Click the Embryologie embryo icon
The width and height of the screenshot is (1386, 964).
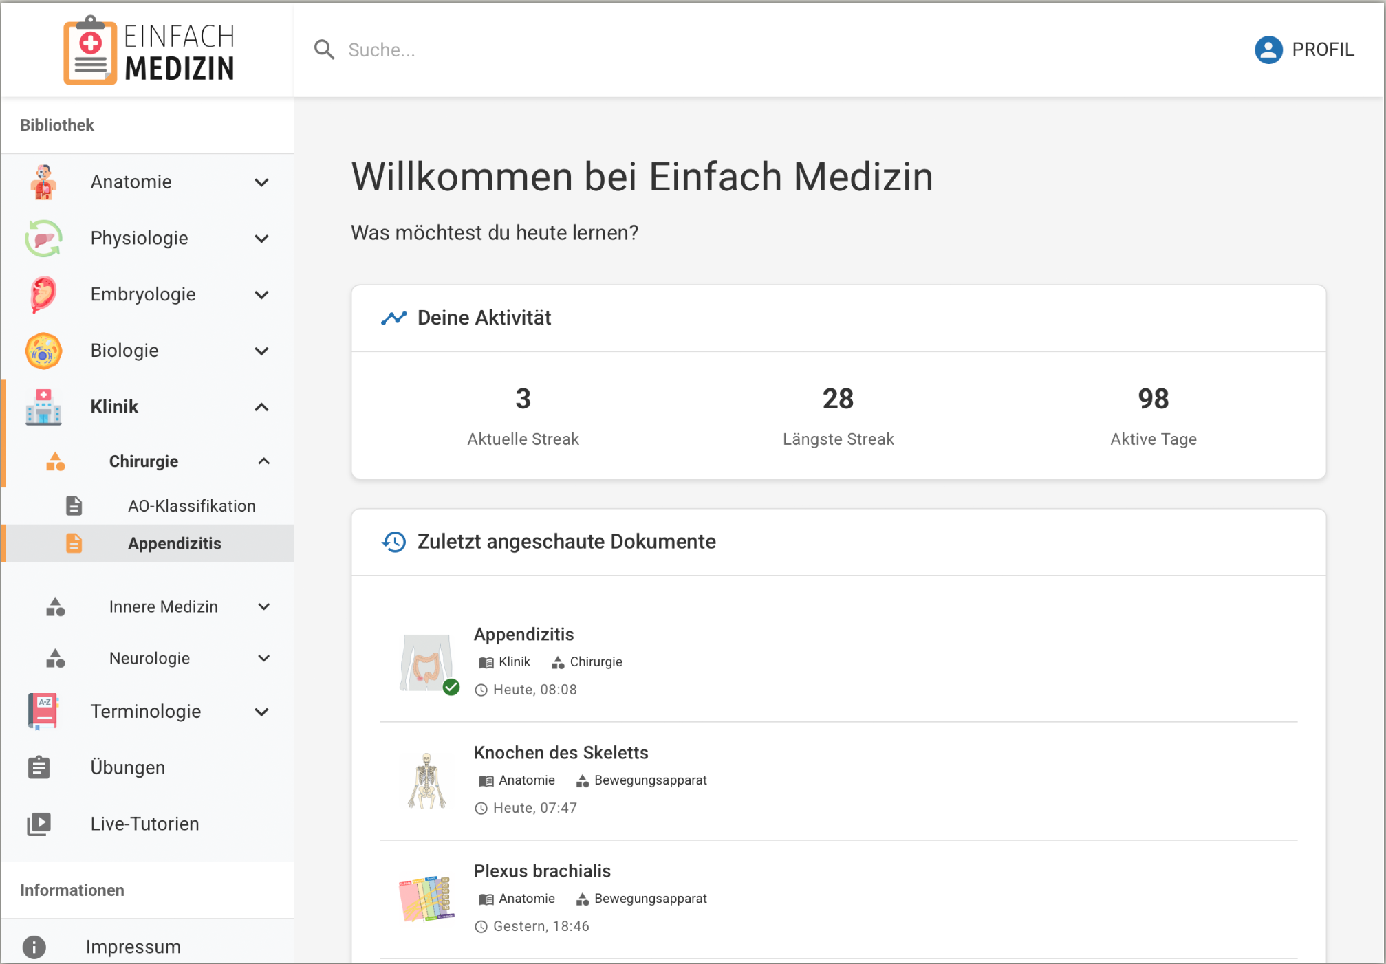tap(43, 294)
